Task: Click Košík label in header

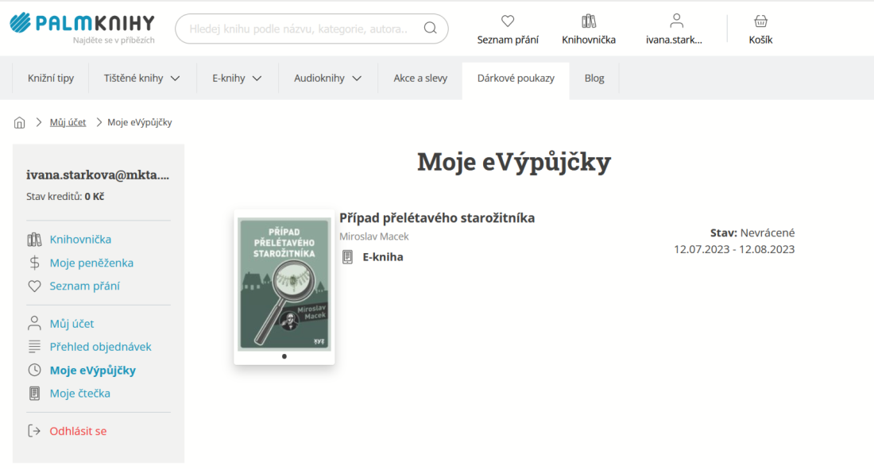Action: coord(760,40)
